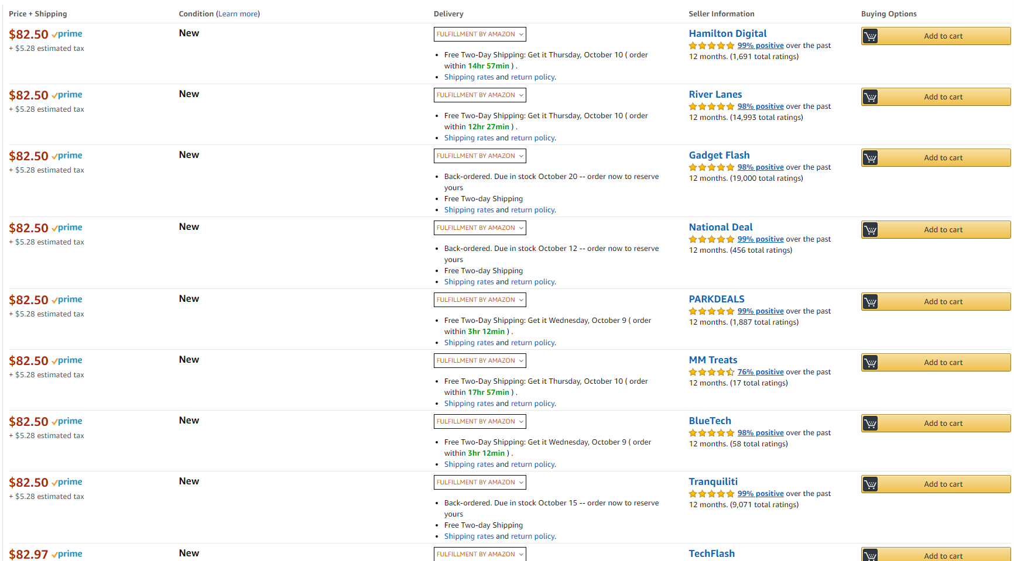The width and height of the screenshot is (1014, 561).
Task: Open the Learn more condition link
Action: (x=238, y=14)
